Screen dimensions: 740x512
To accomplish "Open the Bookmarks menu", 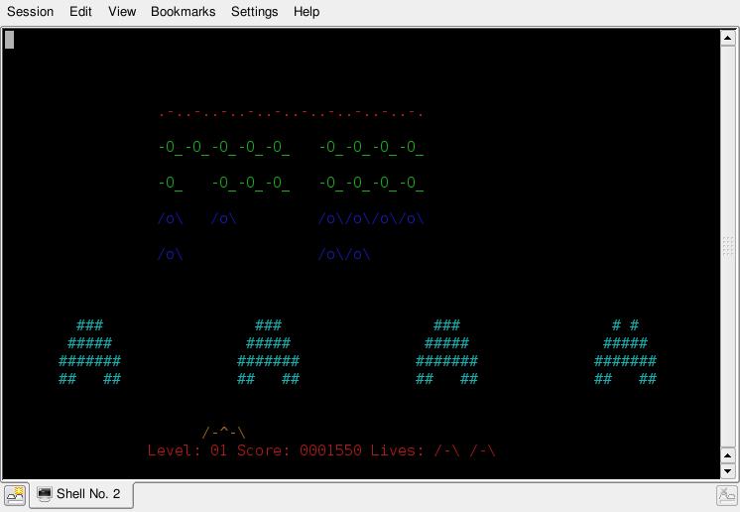I will [183, 12].
